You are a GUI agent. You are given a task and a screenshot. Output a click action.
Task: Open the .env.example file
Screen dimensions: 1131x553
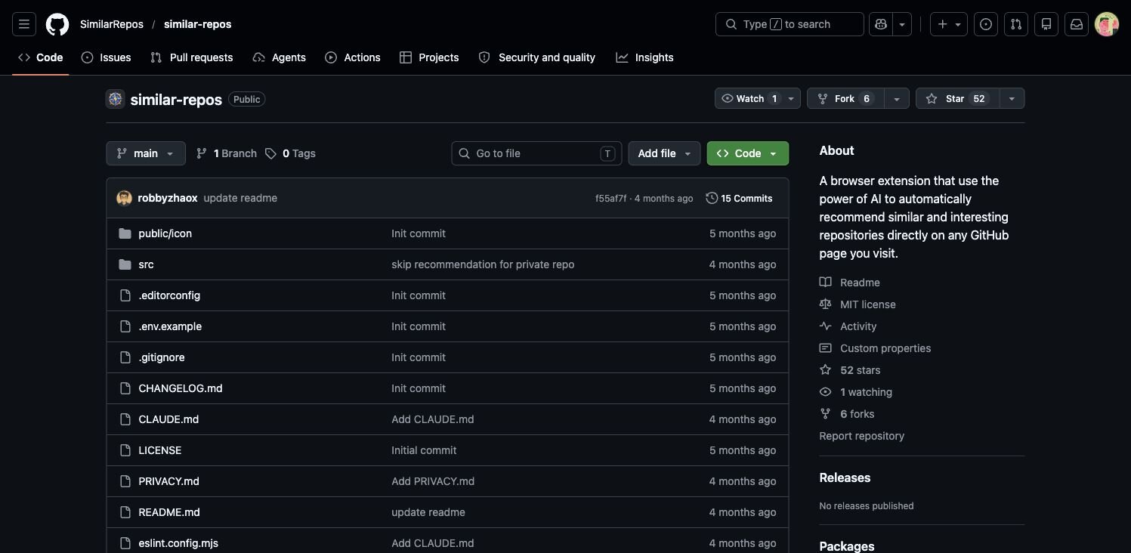[170, 326]
